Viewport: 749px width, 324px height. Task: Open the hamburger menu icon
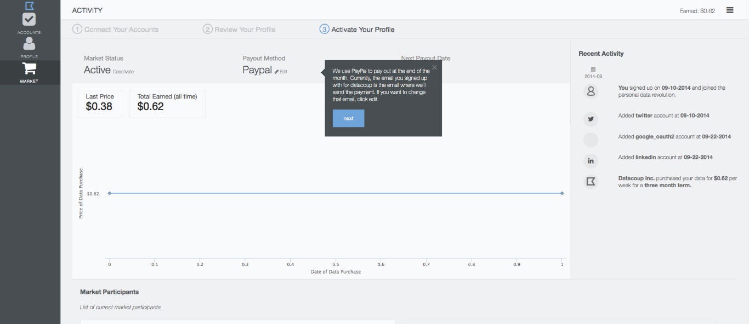point(730,10)
